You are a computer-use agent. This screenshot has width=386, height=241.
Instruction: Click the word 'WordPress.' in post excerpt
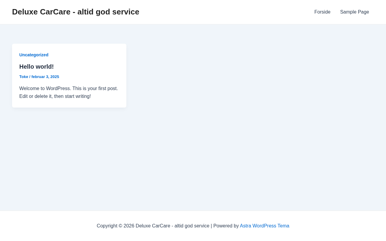[x=59, y=89]
